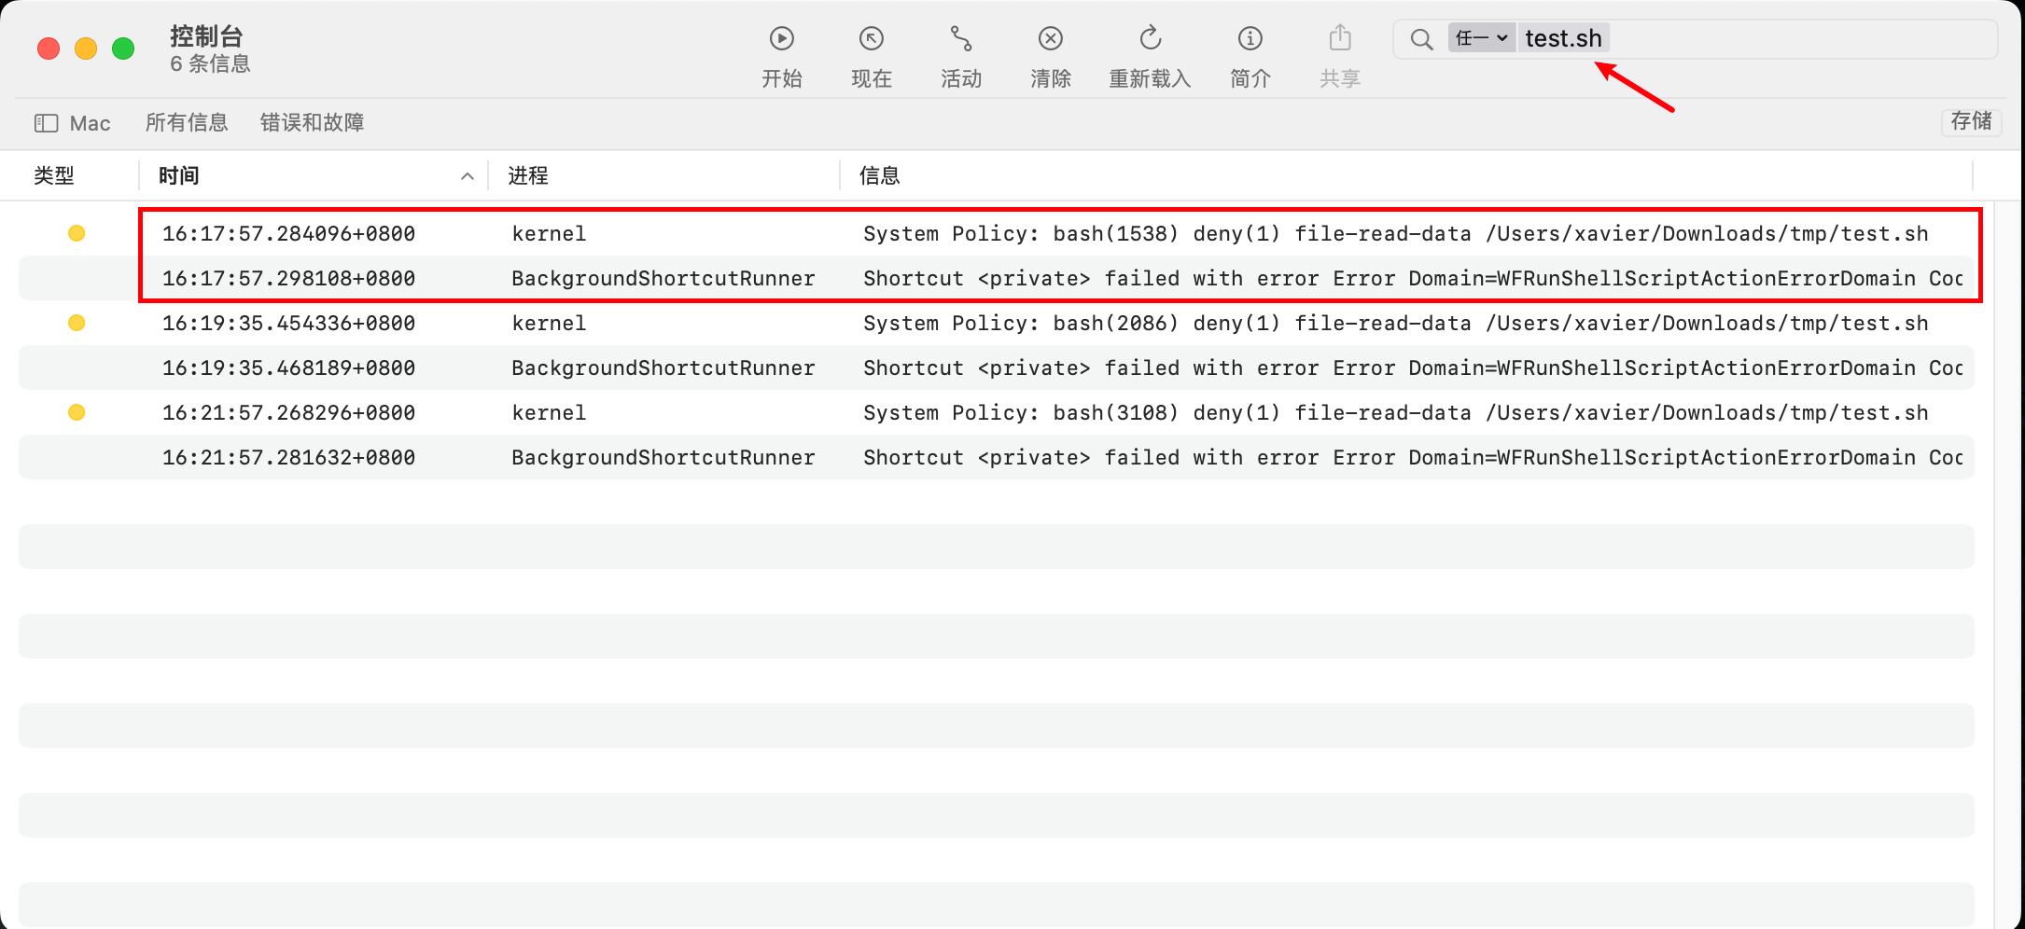Screen dimensions: 2025x929
Task: Select the 所有信息 filter
Action: click(187, 122)
